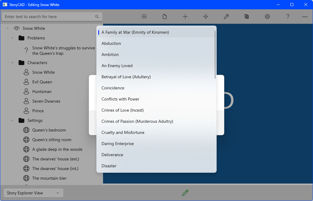Open Preferences with the gear icon

(267, 17)
